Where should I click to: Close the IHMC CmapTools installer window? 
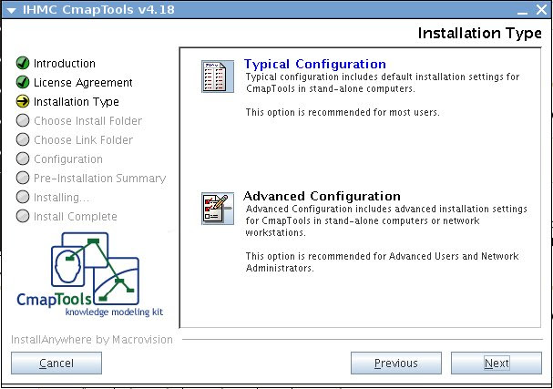click(x=542, y=9)
